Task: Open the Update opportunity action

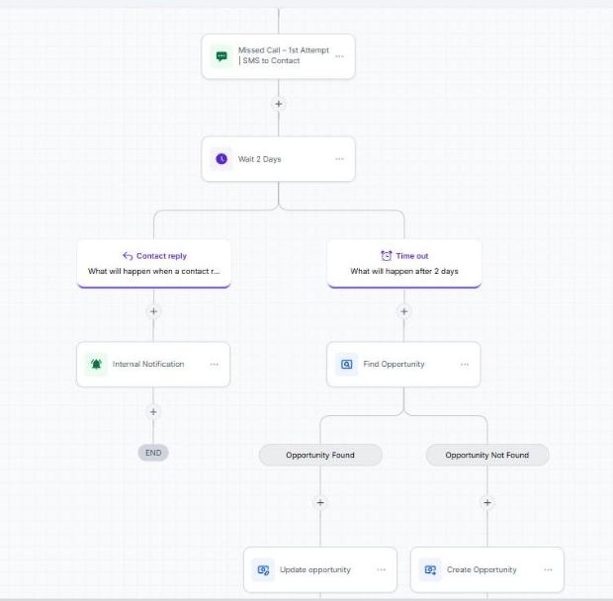Action: 320,570
